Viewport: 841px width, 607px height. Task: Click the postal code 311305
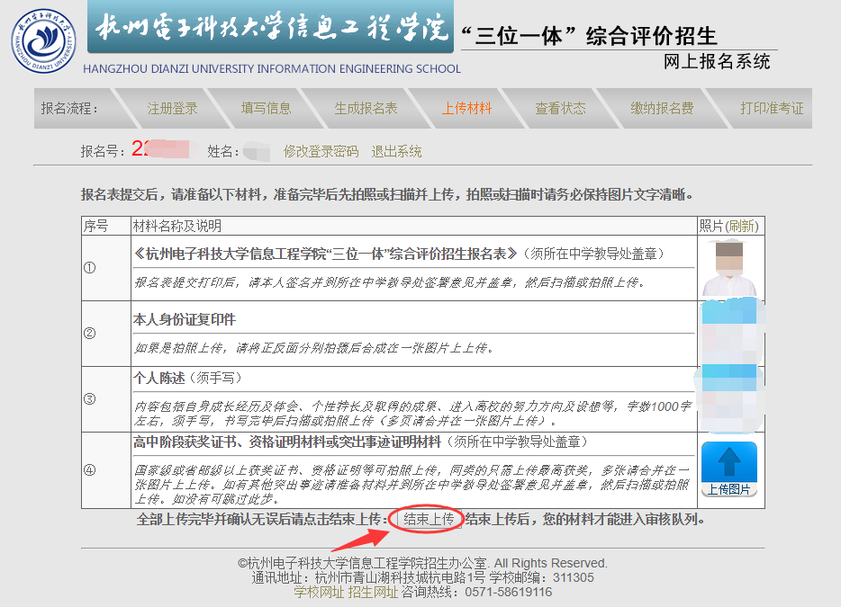(574, 577)
